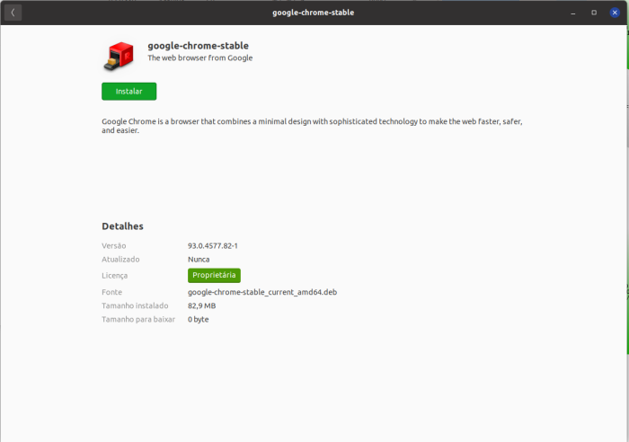Image resolution: width=629 pixels, height=442 pixels.
Task: Click the Atualizado label
Action: (120, 260)
